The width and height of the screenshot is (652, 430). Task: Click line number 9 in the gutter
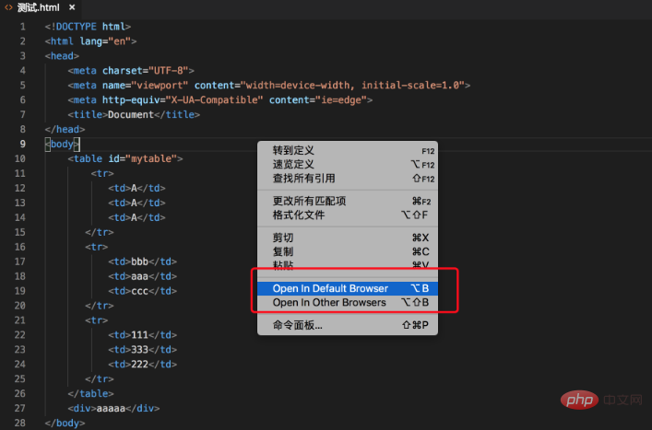coord(22,144)
